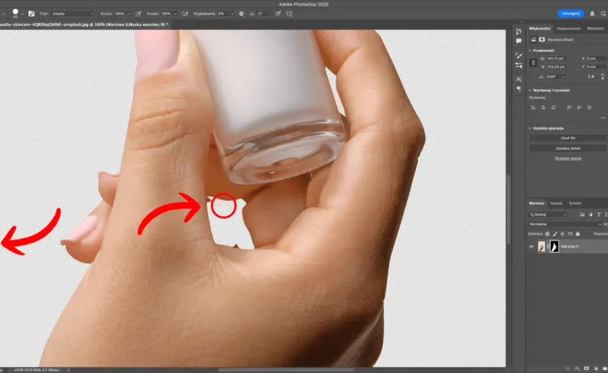Open more align options ellipsis
The image size is (608, 373).
tap(603, 118)
